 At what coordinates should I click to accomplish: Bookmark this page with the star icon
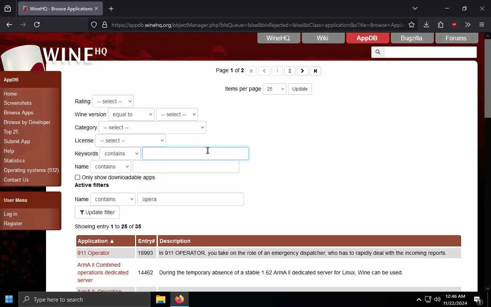(x=412, y=25)
